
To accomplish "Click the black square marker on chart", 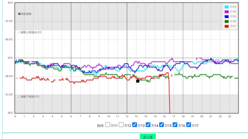I will tap(138, 81).
